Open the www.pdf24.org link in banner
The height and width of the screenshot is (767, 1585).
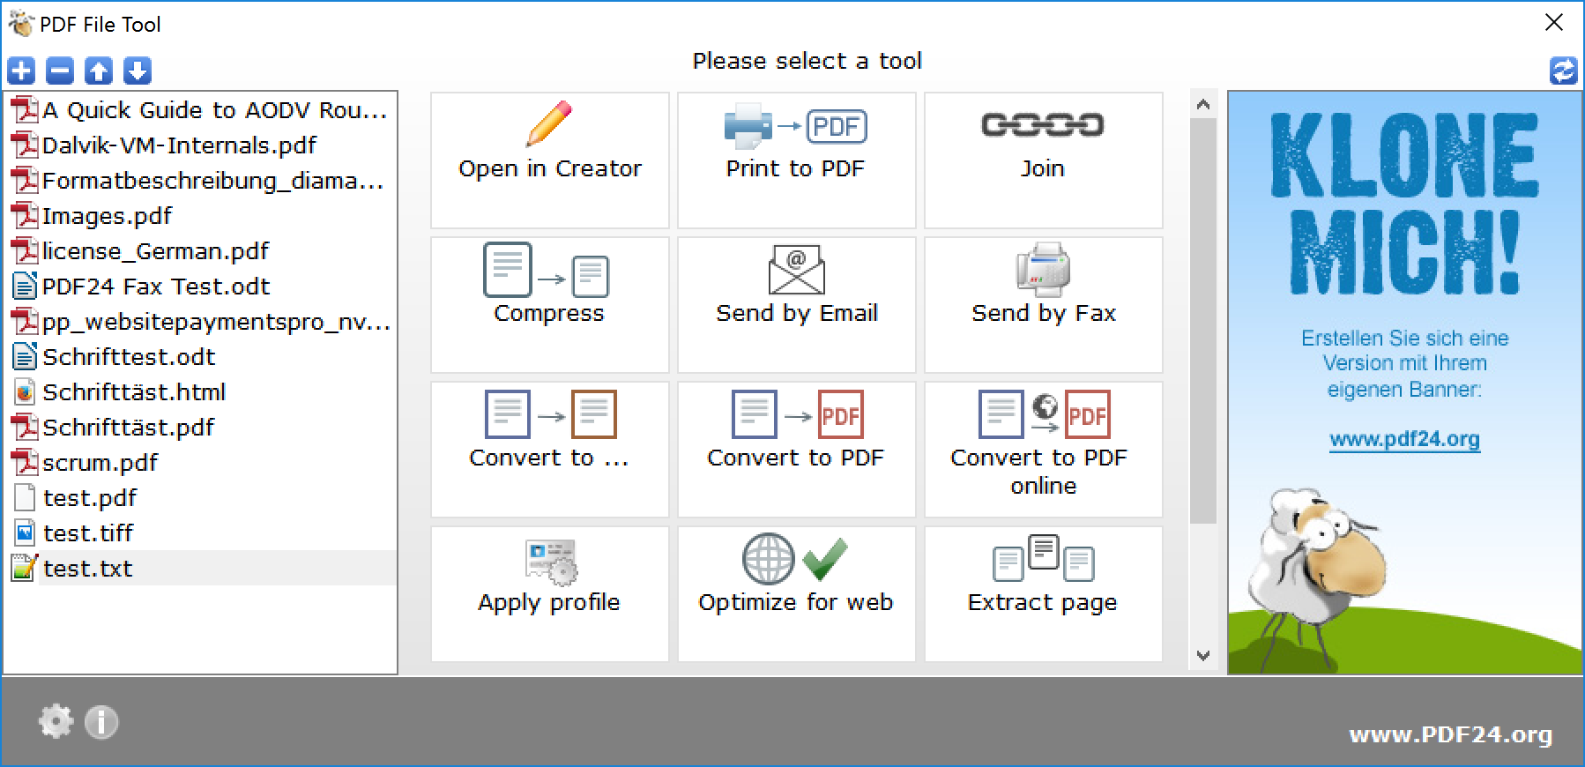(1404, 439)
